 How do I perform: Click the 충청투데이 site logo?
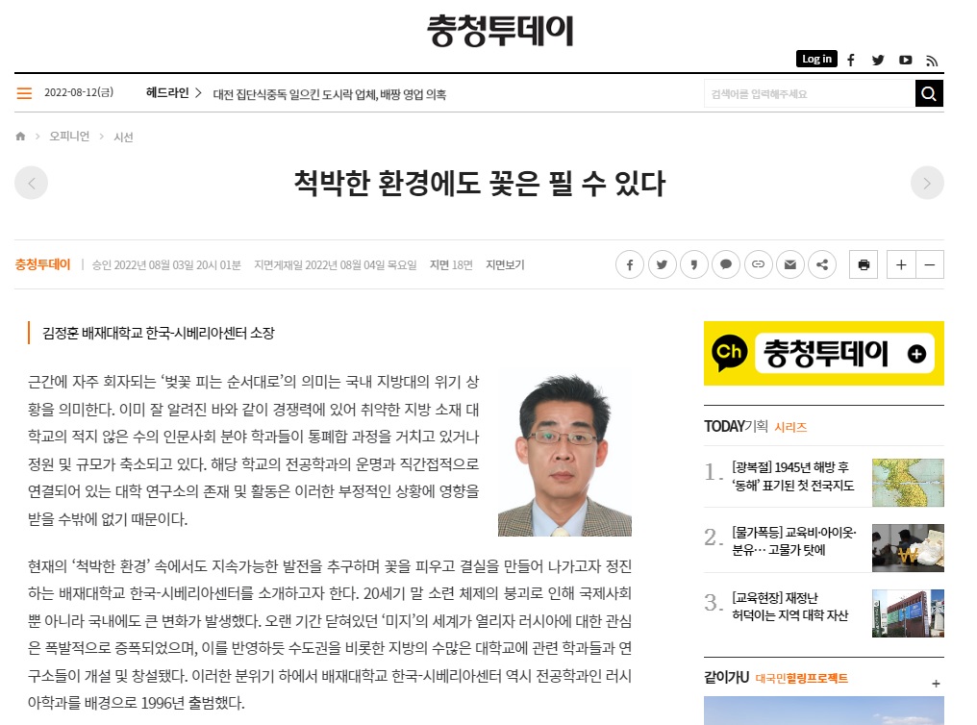(x=500, y=30)
